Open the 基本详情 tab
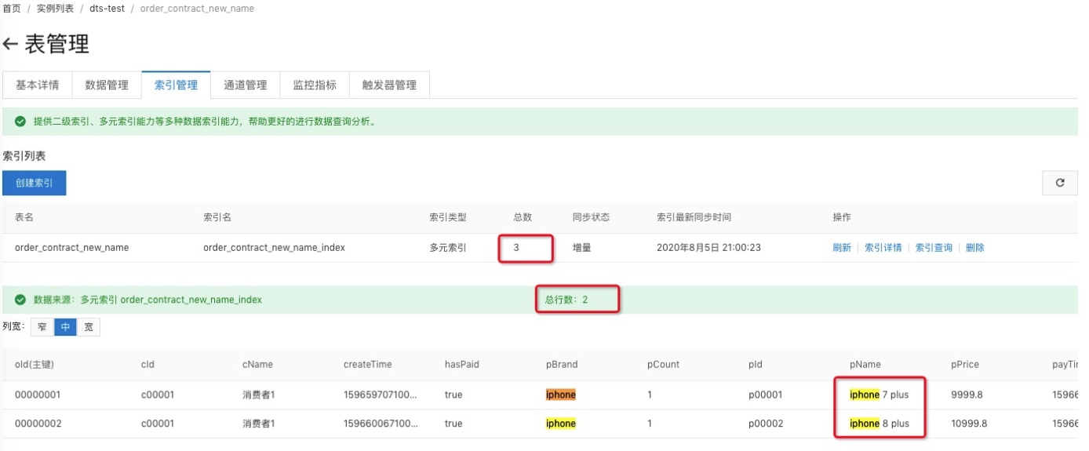 pyautogui.click(x=38, y=85)
